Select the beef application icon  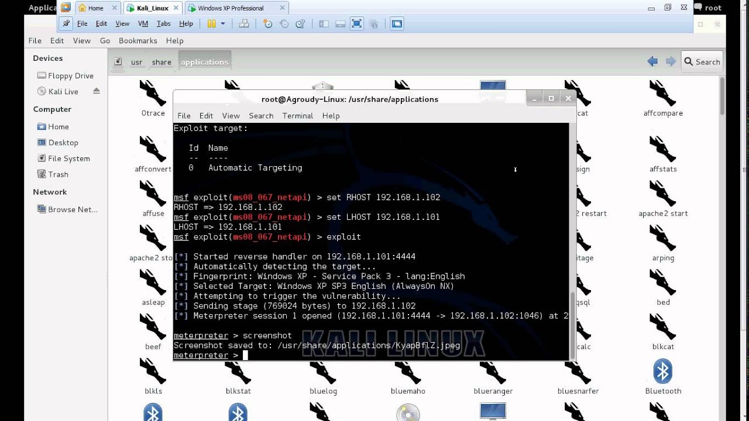click(x=153, y=327)
